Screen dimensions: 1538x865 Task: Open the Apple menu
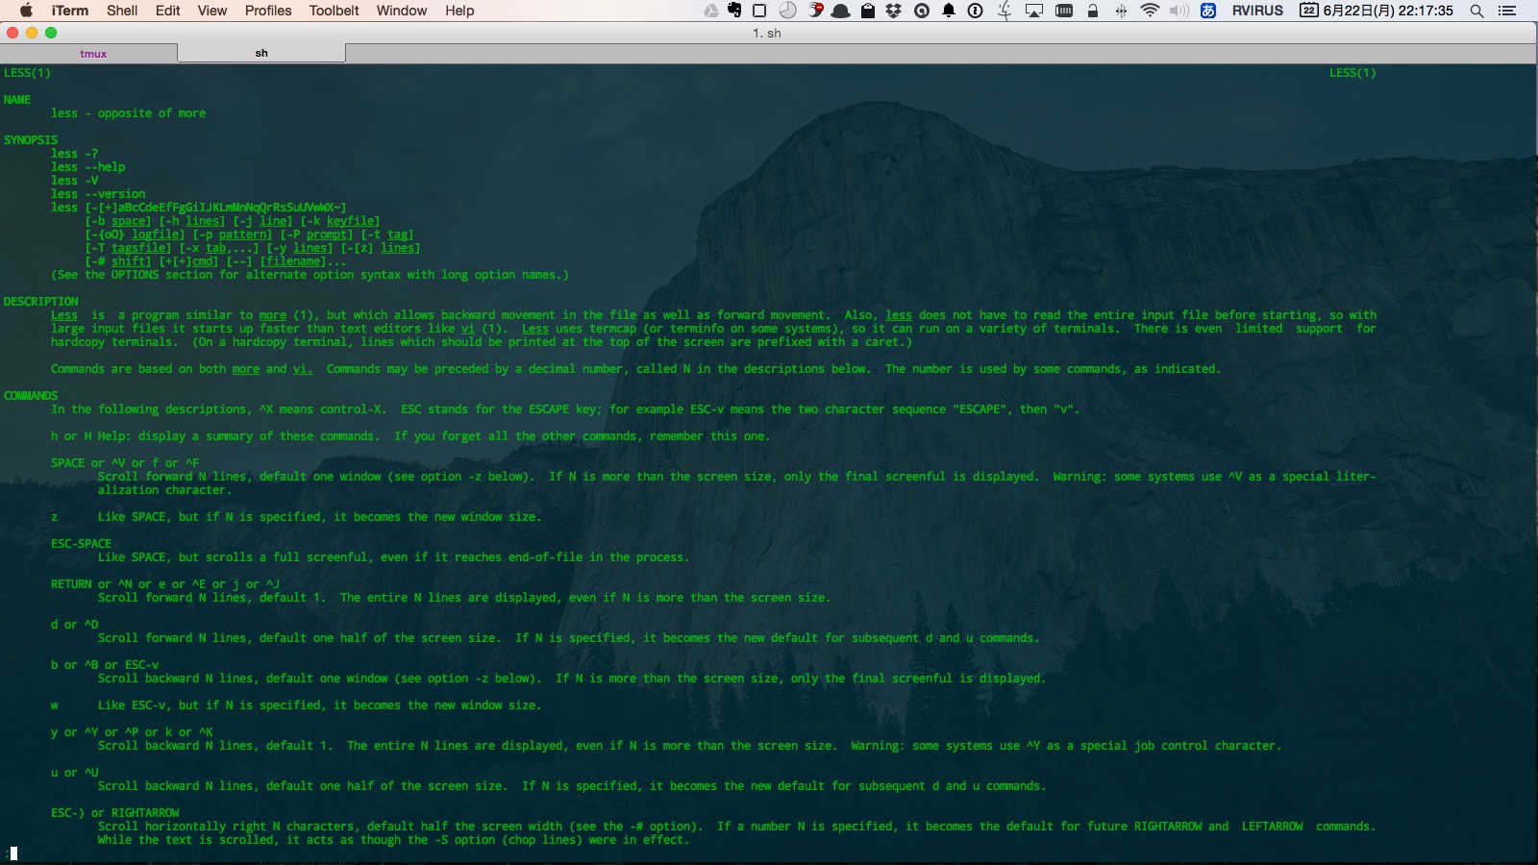(x=26, y=11)
